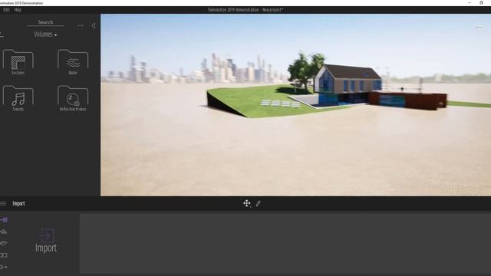Select the Context section icon in the dock sidebar
This screenshot has width=491, height=276.
pos(4,232)
